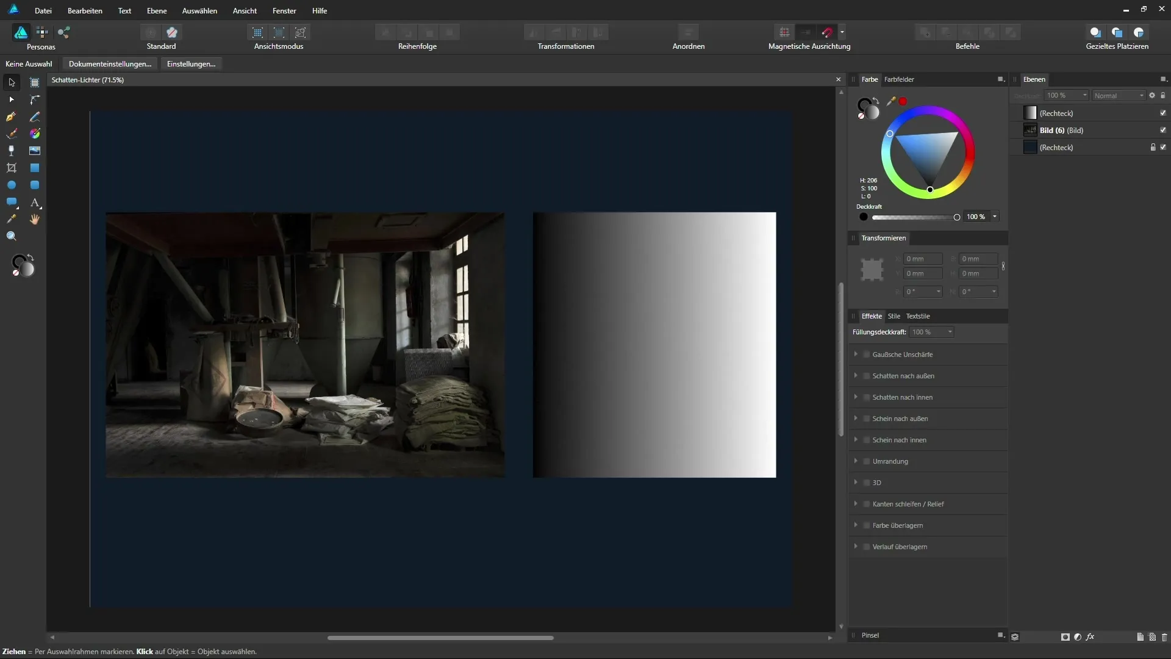Select the Rectangle shape tool
The width and height of the screenshot is (1171, 659).
click(x=35, y=168)
